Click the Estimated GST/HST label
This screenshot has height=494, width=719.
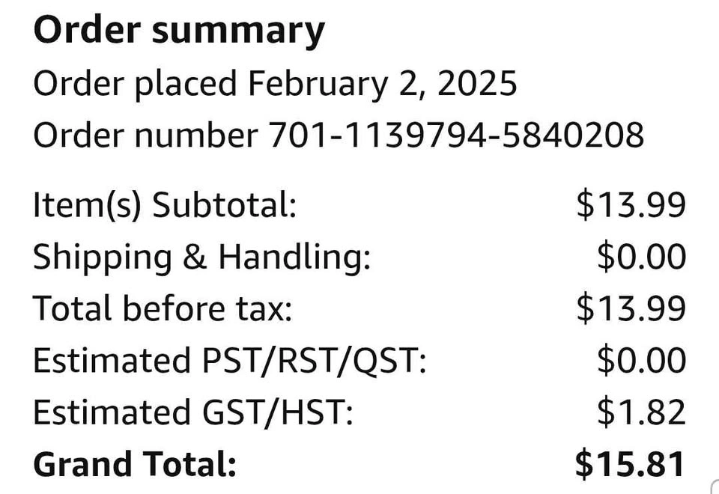(x=193, y=412)
